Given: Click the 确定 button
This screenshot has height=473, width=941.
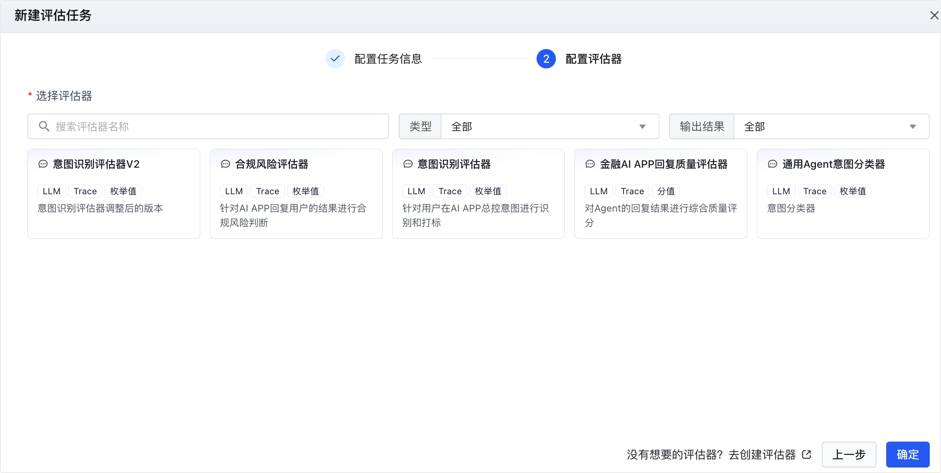Looking at the screenshot, I should 908,454.
